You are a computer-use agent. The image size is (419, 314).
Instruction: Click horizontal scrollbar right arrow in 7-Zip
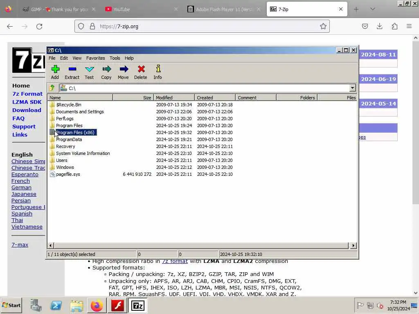coord(353,245)
